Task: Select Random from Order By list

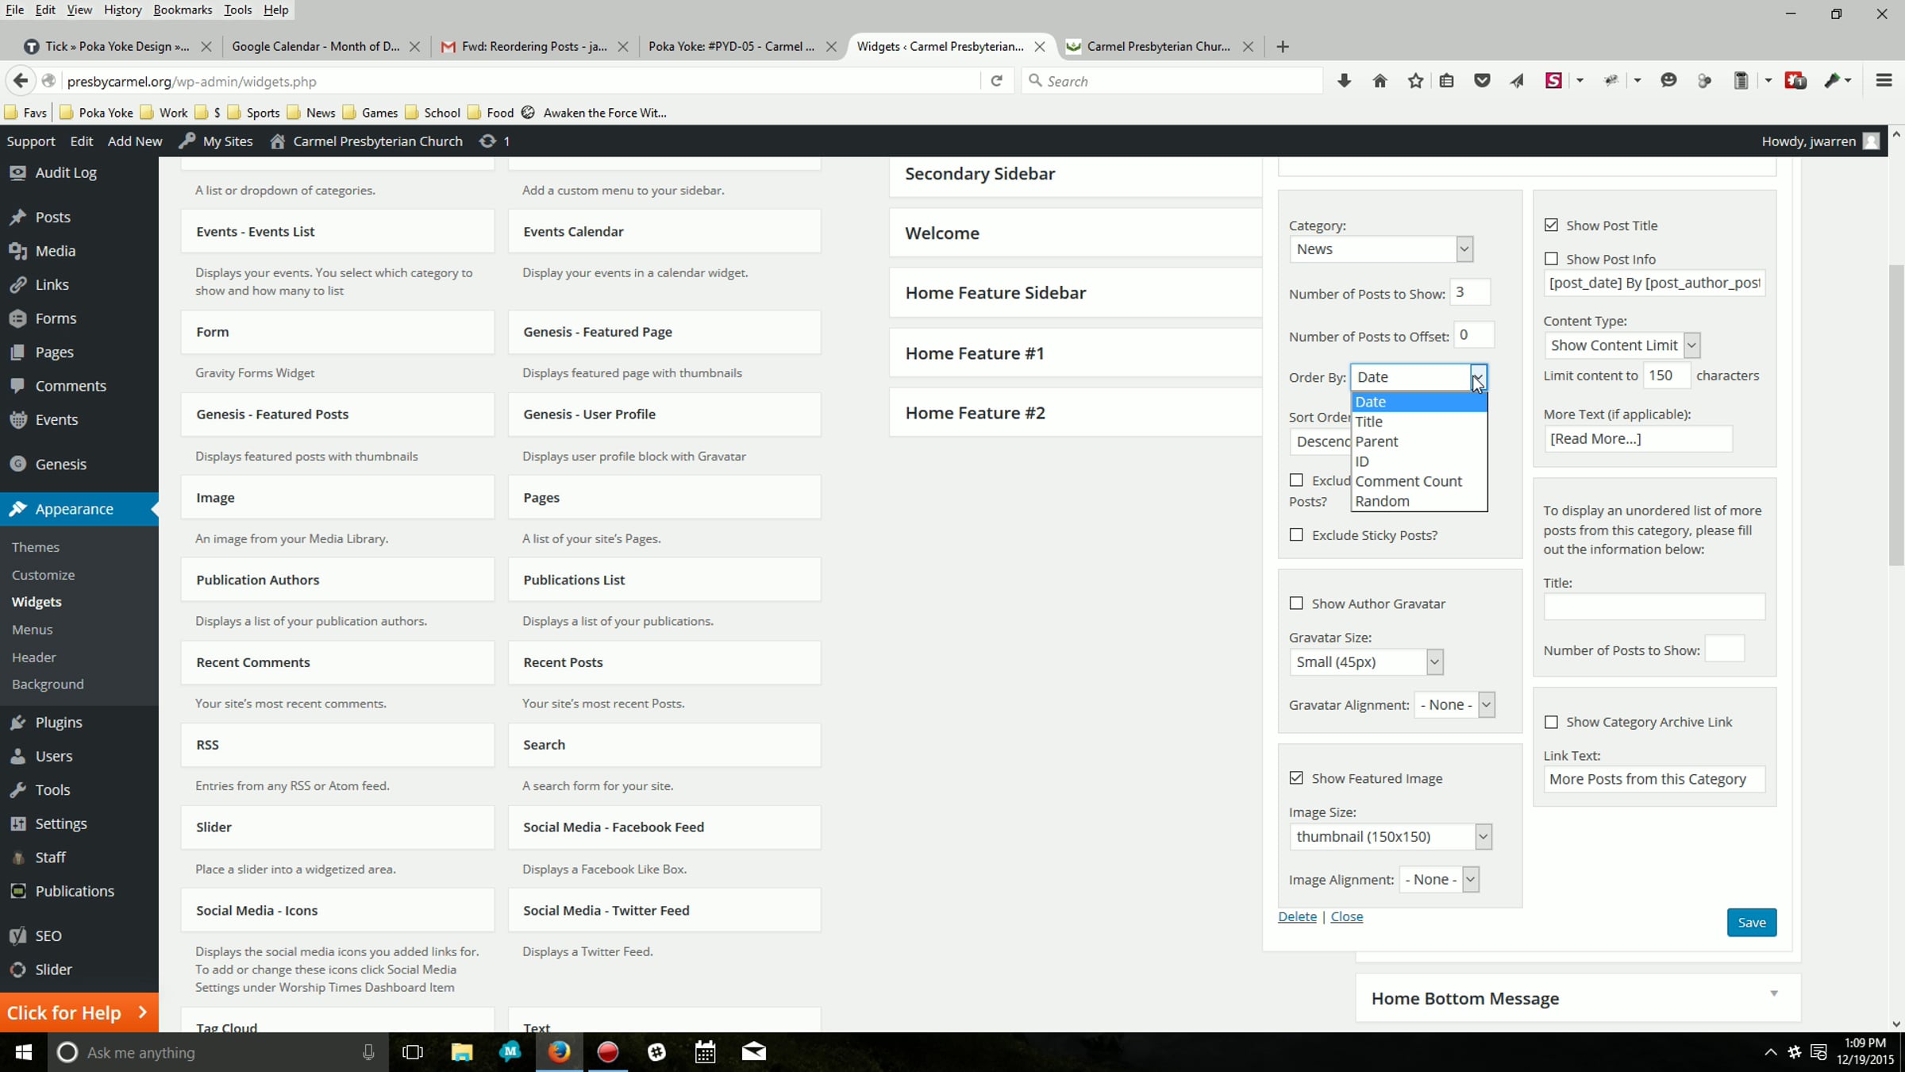Action: click(1382, 501)
